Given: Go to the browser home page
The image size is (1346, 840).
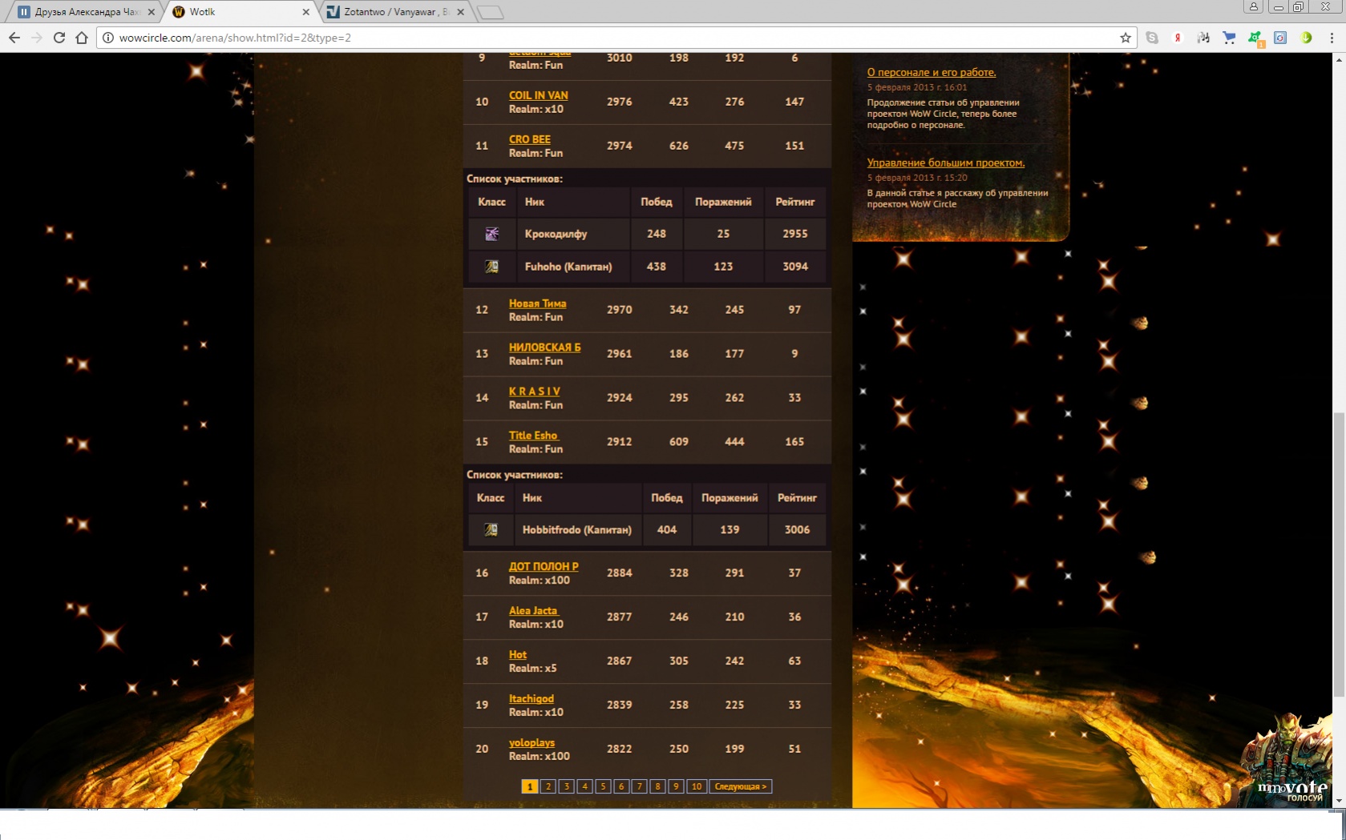Looking at the screenshot, I should (82, 38).
